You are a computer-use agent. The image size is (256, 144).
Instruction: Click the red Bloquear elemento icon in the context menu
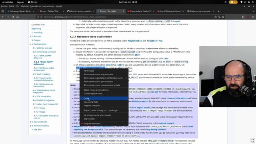(82, 124)
